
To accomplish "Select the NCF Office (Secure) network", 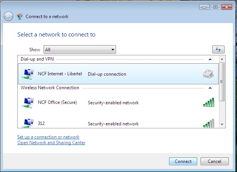I will pyautogui.click(x=118, y=103).
